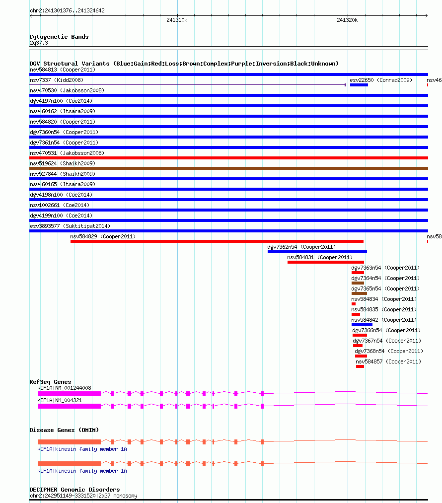Select the nsv527844 (Shaikh2009) label
Image resolution: width=442 pixels, height=503 pixels.
pos(63,174)
